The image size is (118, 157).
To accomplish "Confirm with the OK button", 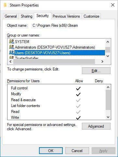I will pos(51,151).
